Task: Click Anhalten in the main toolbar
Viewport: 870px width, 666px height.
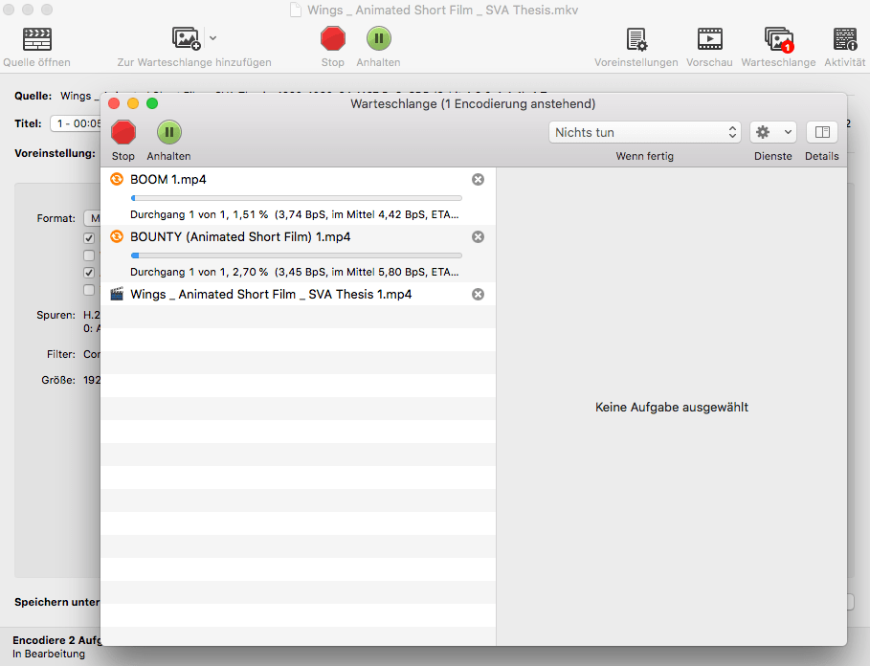Action: 378,38
